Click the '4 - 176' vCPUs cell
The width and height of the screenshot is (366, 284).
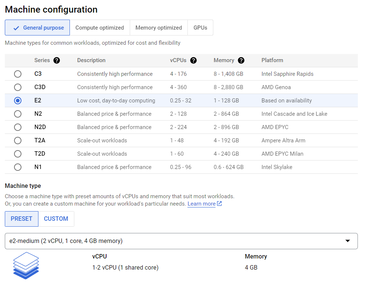[178, 74]
